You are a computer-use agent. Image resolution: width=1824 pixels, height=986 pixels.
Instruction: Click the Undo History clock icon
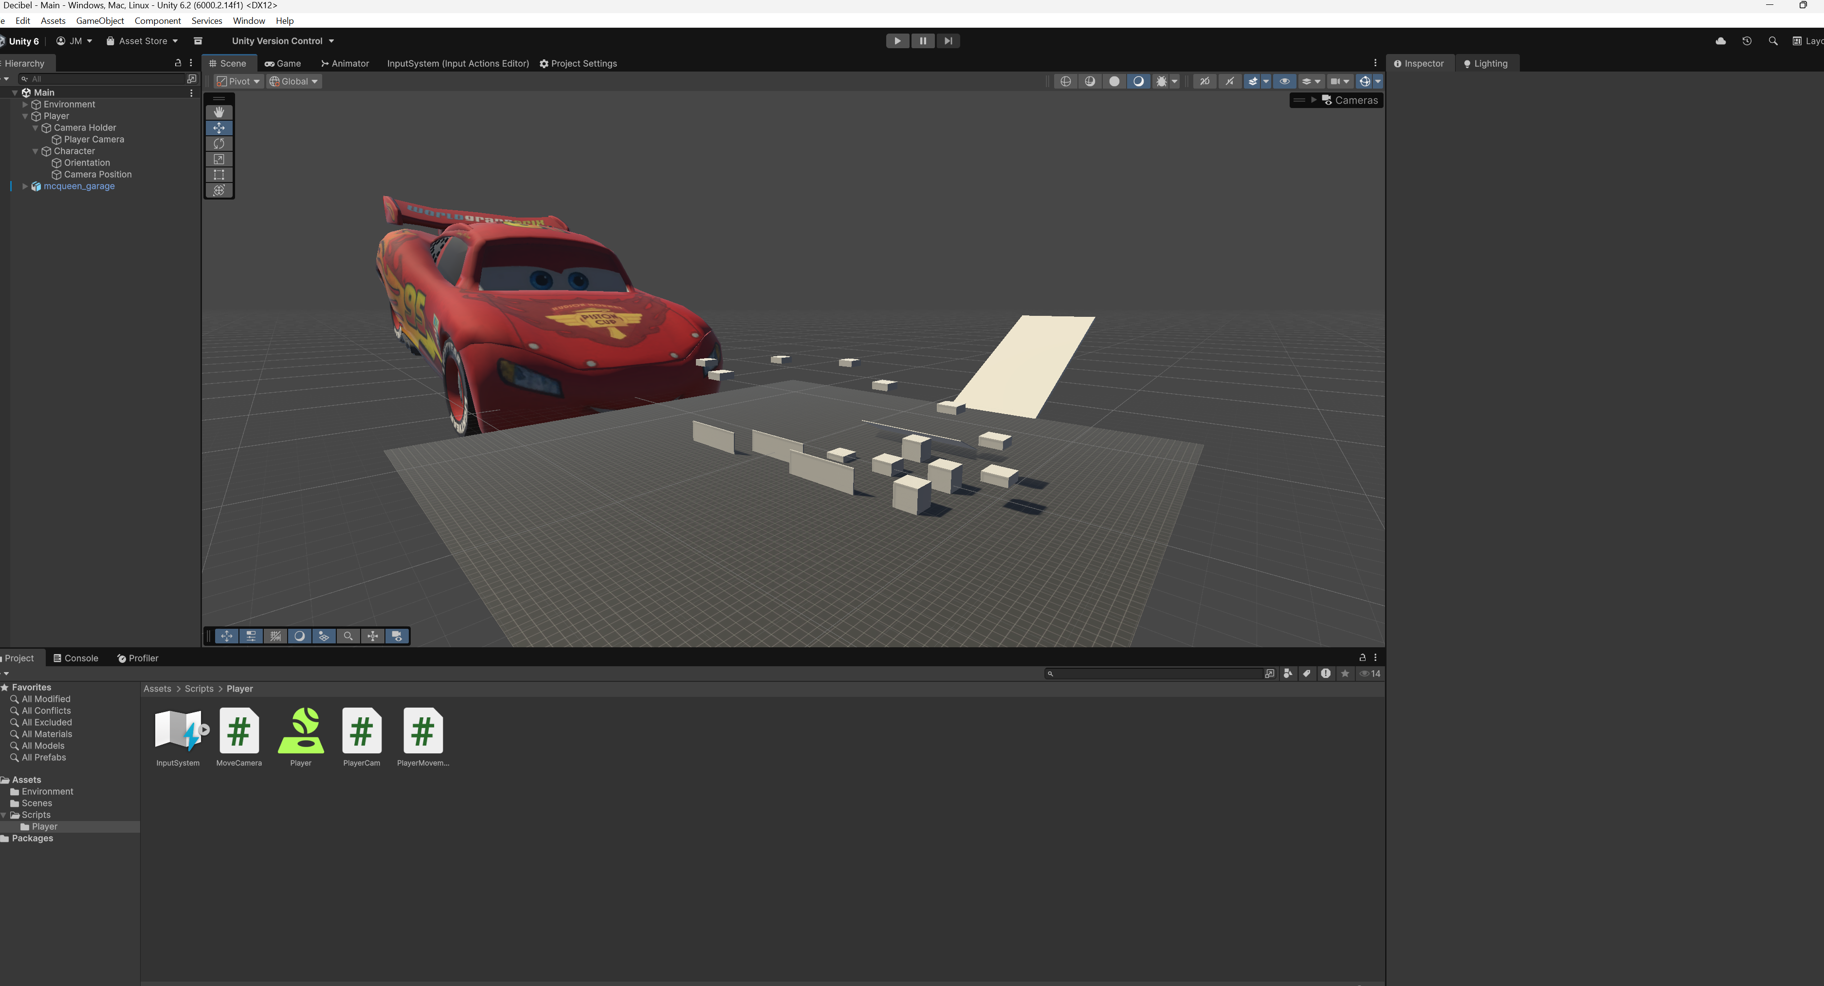point(1747,41)
